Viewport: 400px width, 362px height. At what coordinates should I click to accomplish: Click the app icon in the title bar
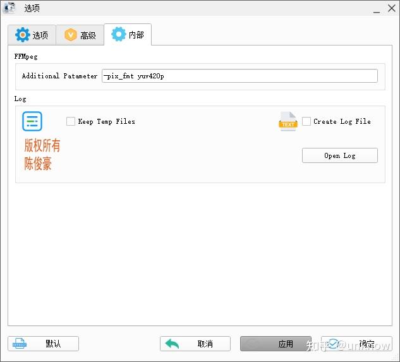coord(9,8)
